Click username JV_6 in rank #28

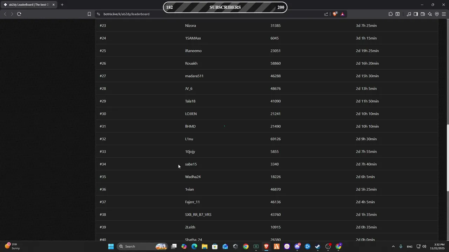pos(189,89)
